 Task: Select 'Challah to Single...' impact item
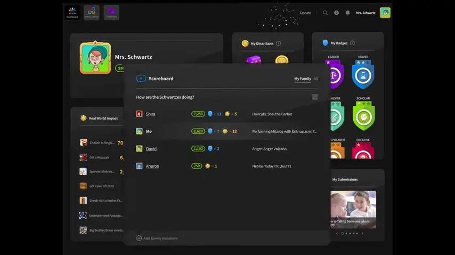point(101,143)
